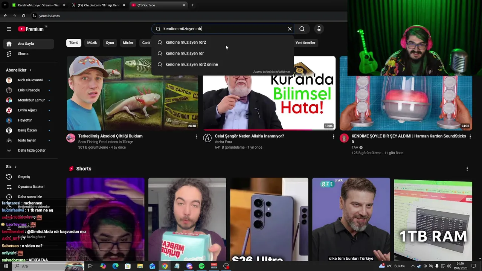Screen dimensions: 482x271
Task: Open Shorts shelf three-dot options
Action: pyautogui.click(x=467, y=169)
